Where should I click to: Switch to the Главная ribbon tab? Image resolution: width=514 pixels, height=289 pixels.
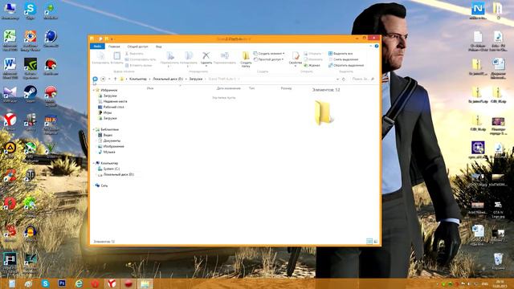click(114, 47)
